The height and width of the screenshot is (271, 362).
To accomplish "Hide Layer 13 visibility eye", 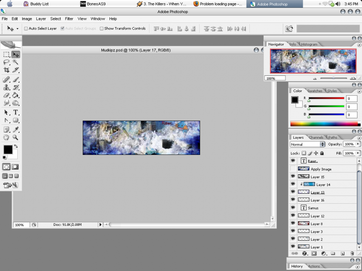I will (293, 192).
